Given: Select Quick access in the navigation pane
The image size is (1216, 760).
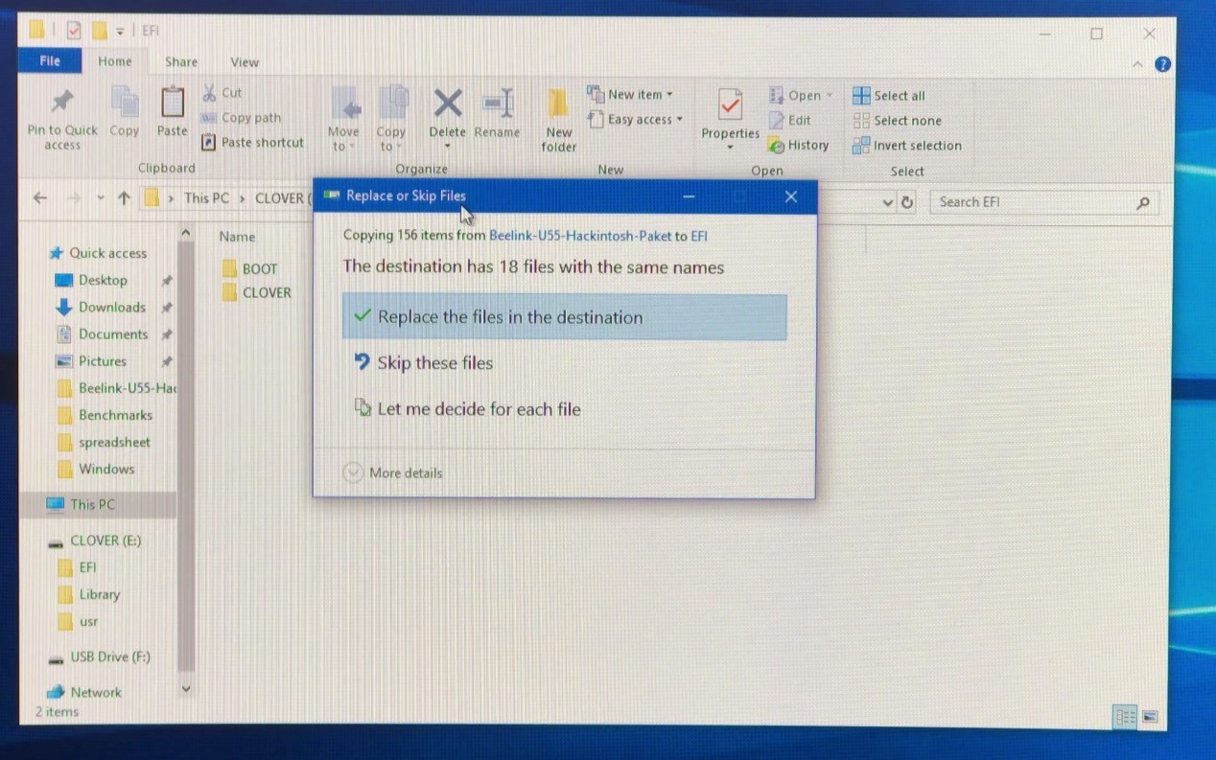Looking at the screenshot, I should [98, 253].
